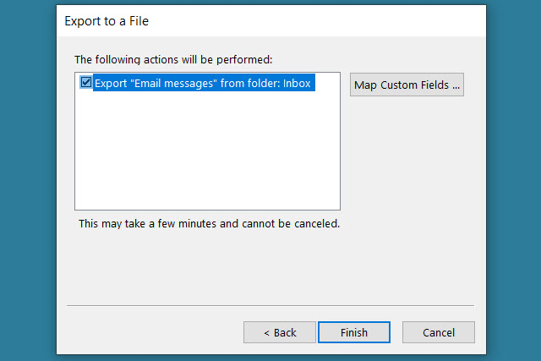Click the word "Inbox" in the action row
This screenshot has height=361, width=541.
click(298, 84)
